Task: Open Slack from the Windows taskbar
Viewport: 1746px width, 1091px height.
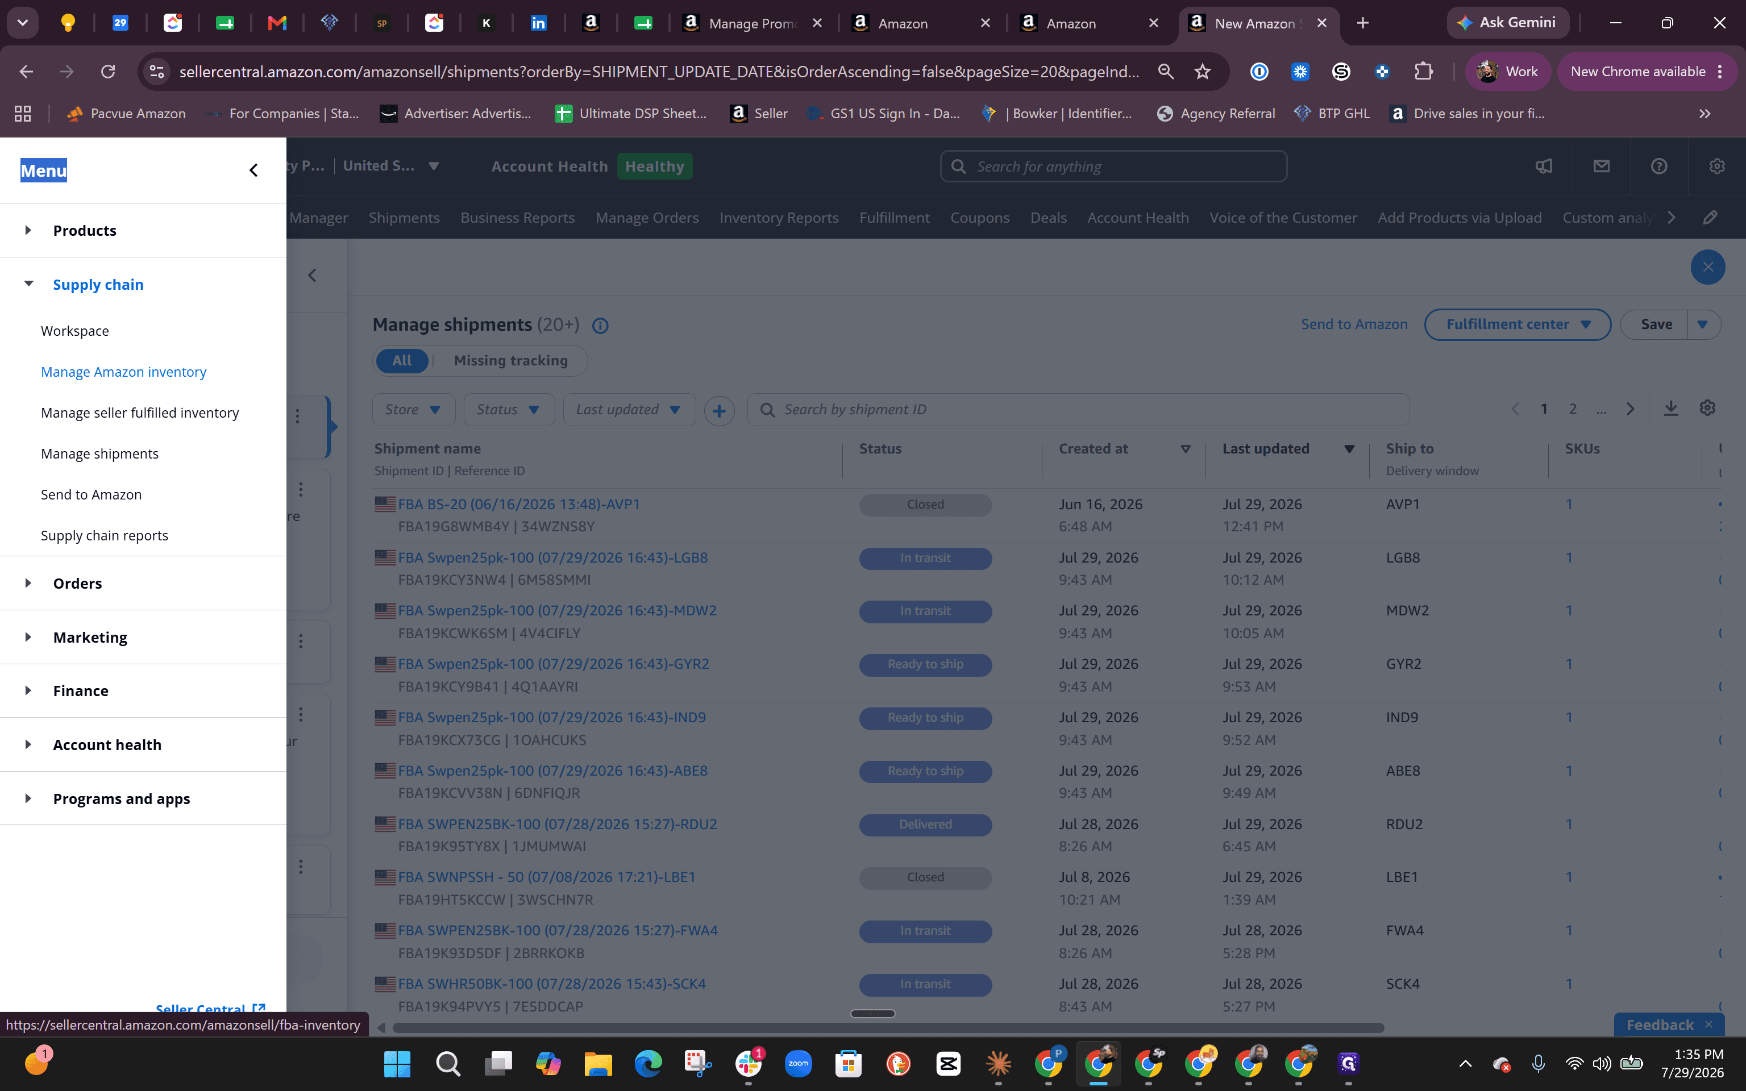Action: tap(748, 1064)
